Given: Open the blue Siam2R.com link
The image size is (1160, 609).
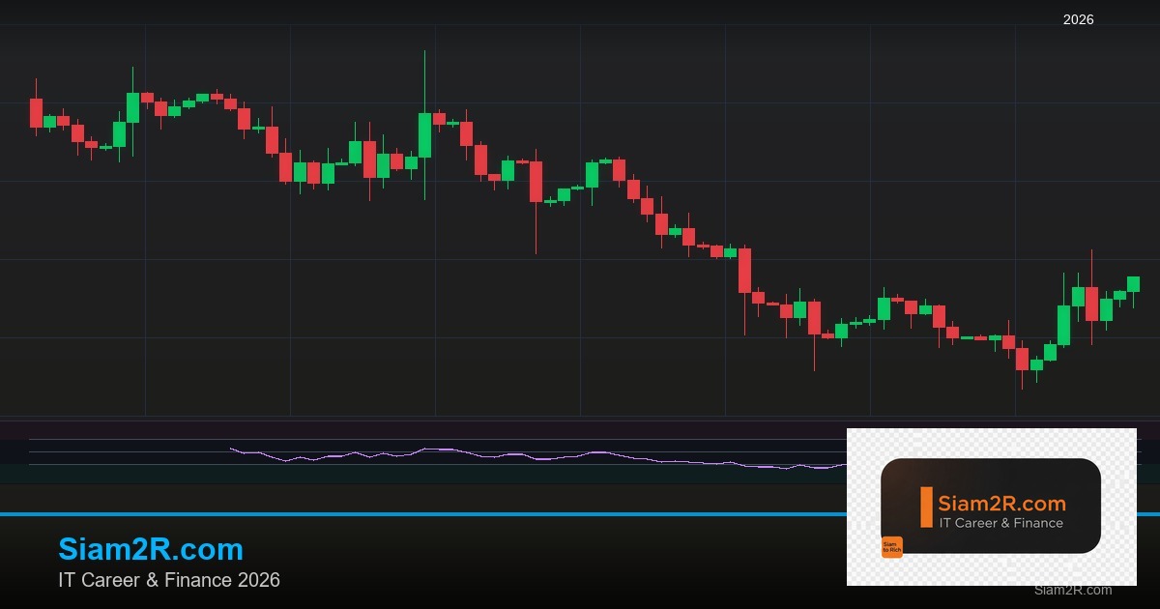Looking at the screenshot, I should (x=151, y=549).
